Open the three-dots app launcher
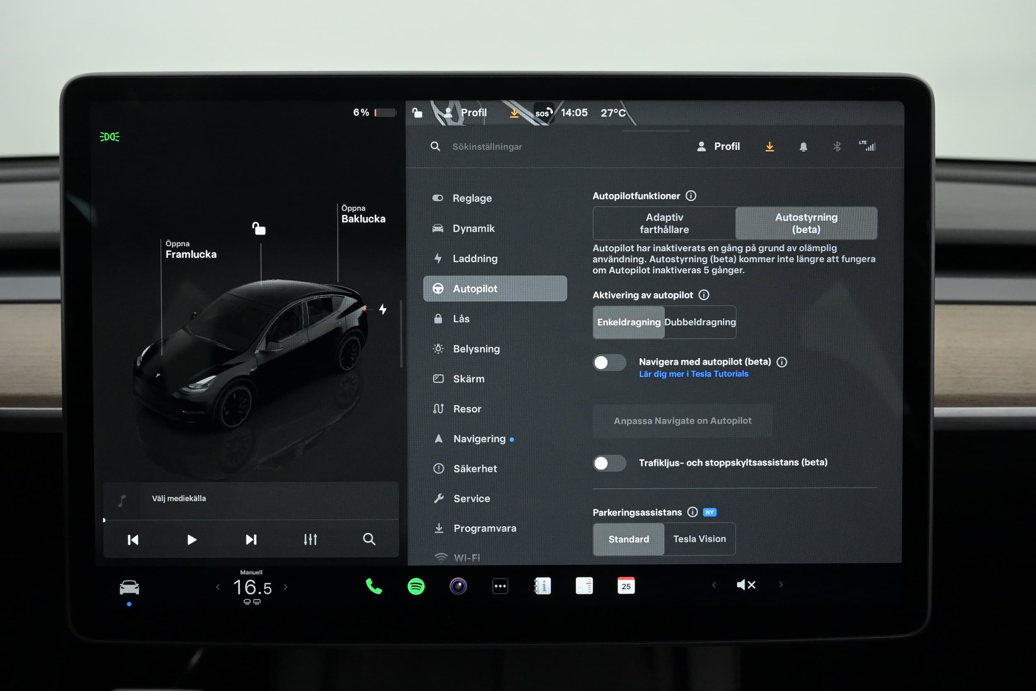Viewport: 1036px width, 691px height. pos(500,586)
